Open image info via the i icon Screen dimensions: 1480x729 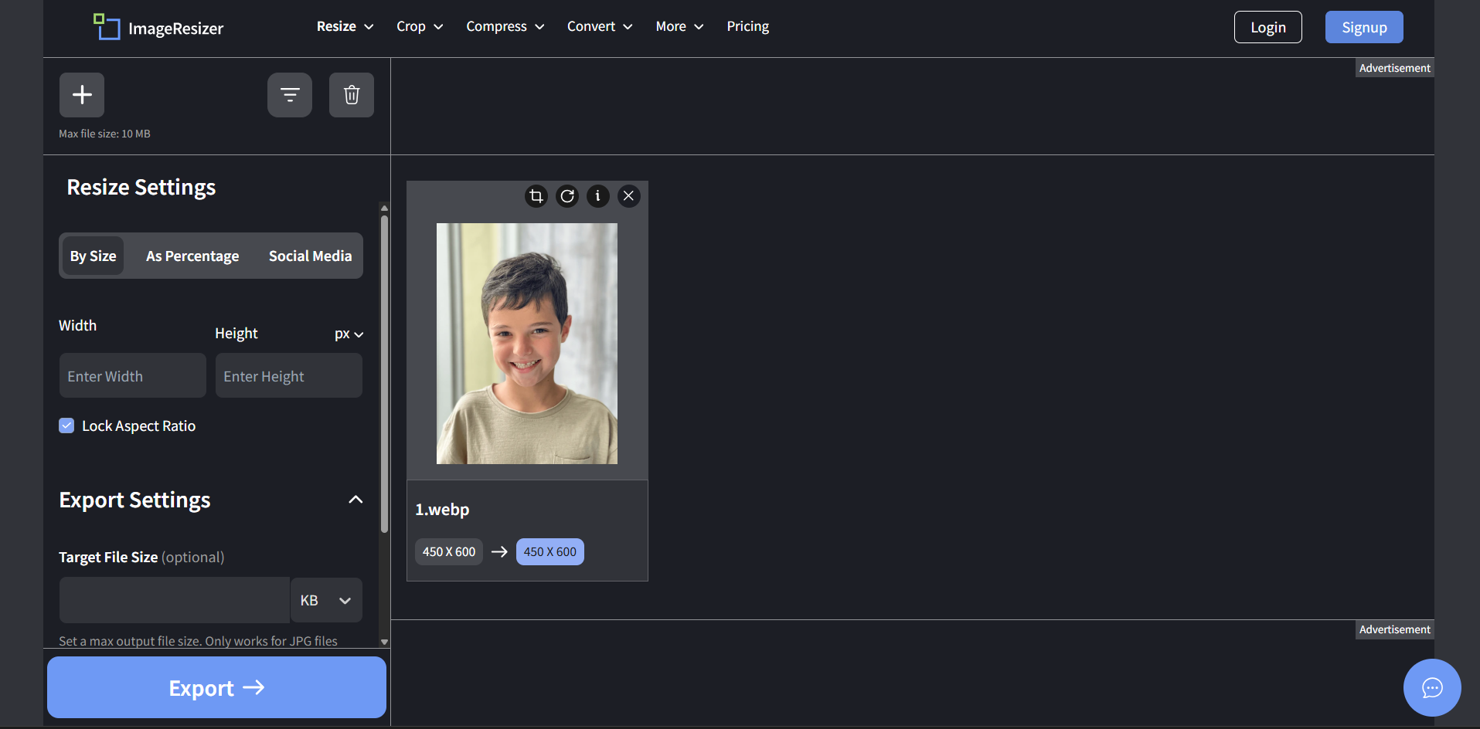[x=597, y=195]
